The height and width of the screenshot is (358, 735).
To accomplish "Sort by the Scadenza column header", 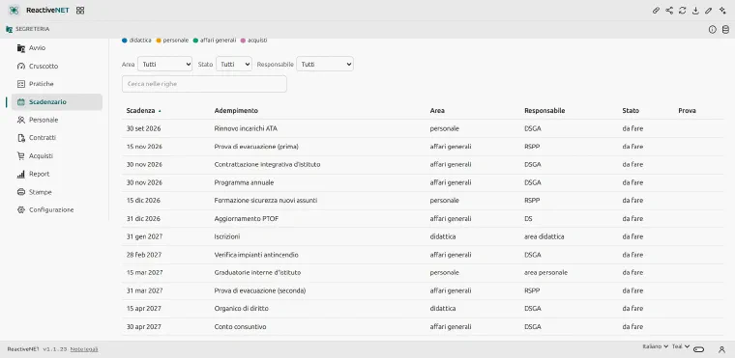I will pos(143,111).
